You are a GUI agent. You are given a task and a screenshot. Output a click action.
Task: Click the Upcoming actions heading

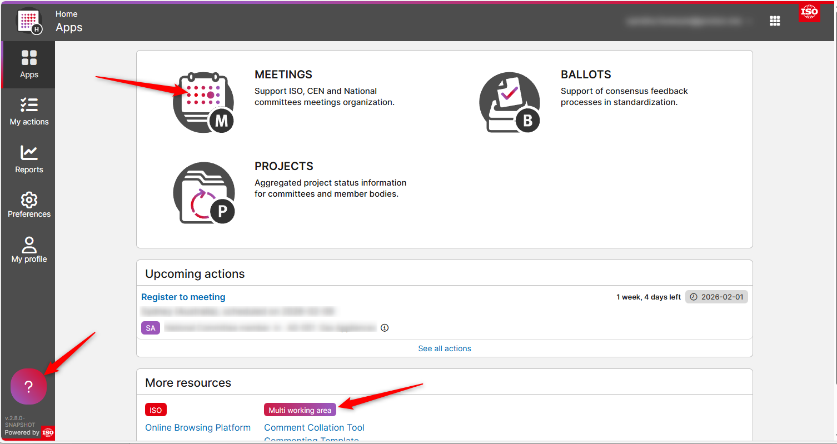click(x=195, y=274)
